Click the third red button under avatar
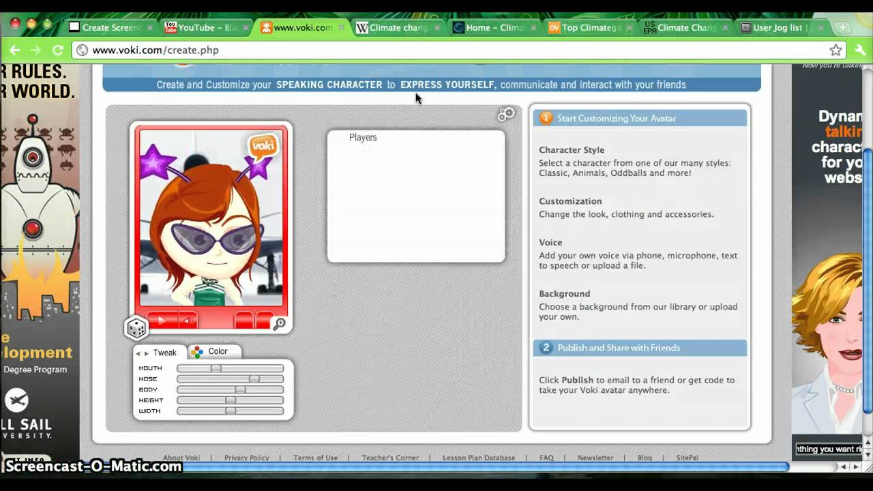This screenshot has height=491, width=873. click(x=243, y=320)
